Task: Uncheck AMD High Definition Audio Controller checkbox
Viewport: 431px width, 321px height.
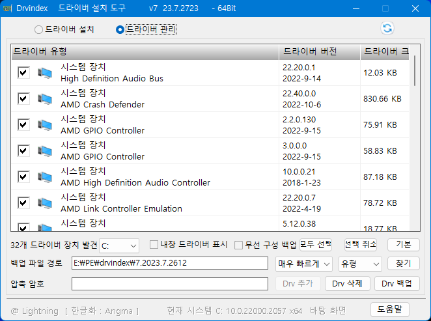Action: pos(23,176)
